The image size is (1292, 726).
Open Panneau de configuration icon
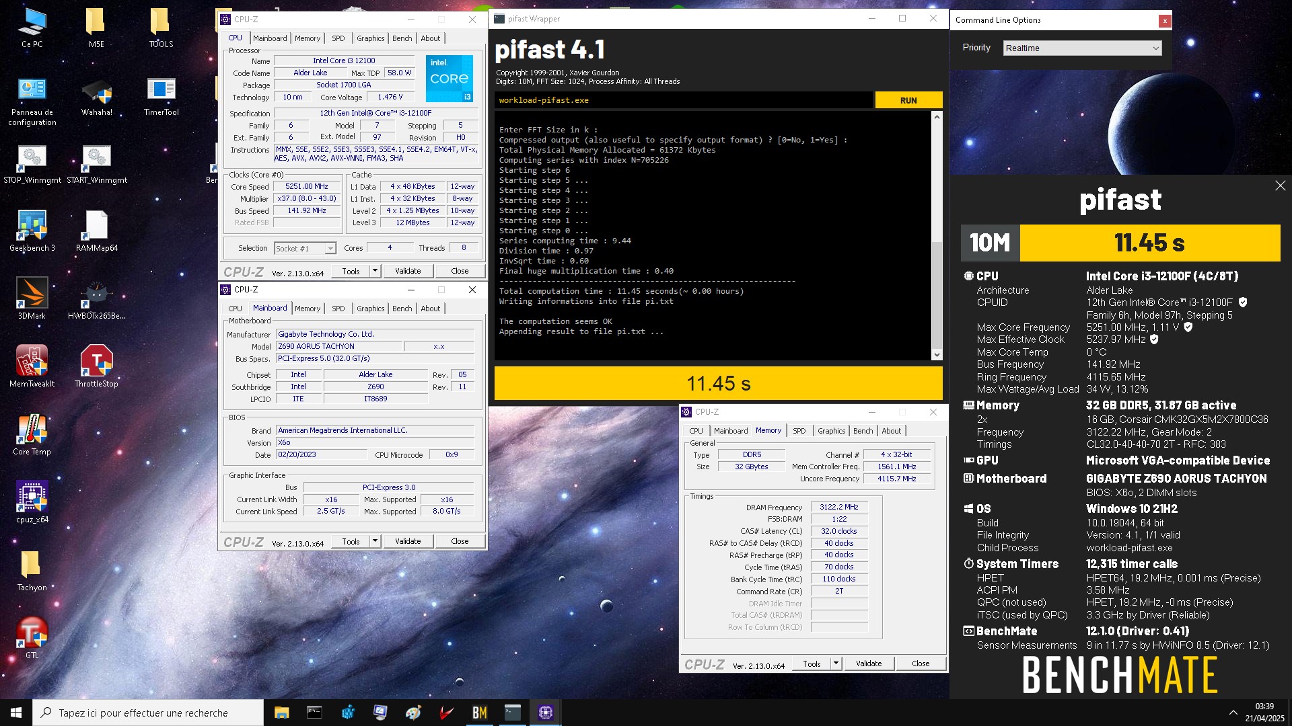click(32, 101)
